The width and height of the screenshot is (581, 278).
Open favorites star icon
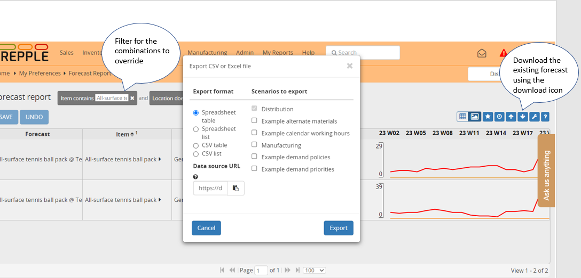click(488, 117)
